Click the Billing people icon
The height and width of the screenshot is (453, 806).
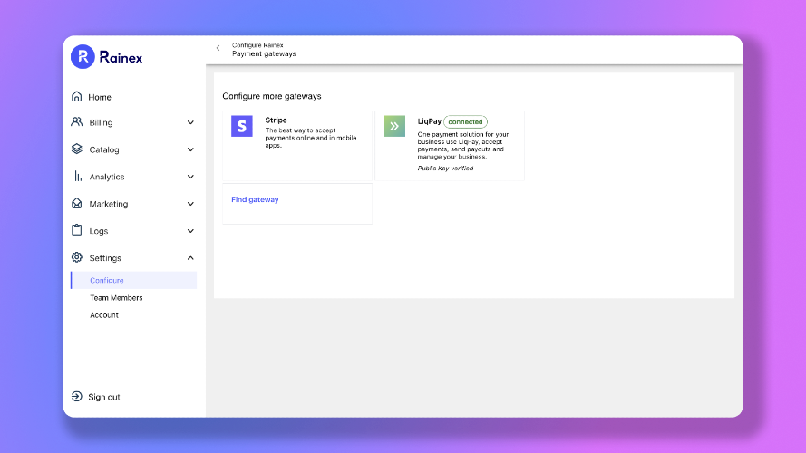click(x=76, y=121)
